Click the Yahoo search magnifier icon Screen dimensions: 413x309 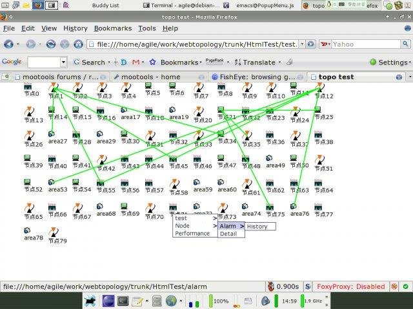pyautogui.click(x=405, y=44)
